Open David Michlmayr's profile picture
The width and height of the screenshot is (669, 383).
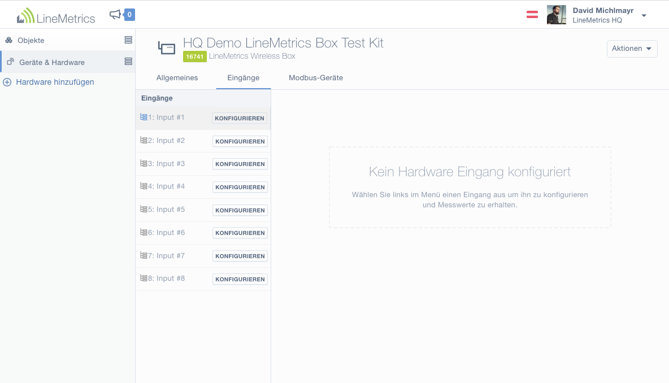[557, 15]
